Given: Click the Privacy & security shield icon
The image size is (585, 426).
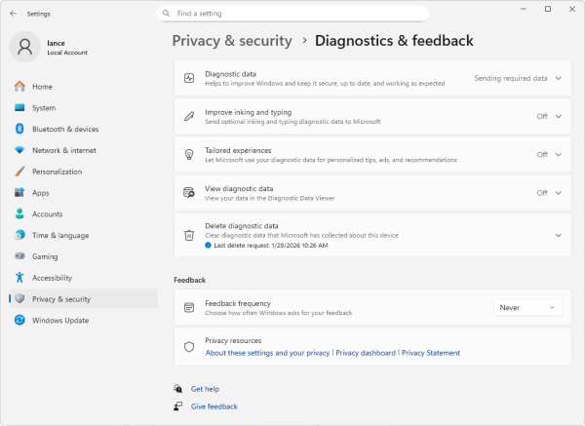Looking at the screenshot, I should tap(19, 299).
